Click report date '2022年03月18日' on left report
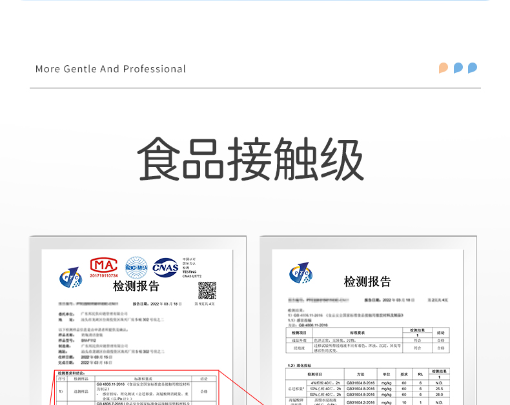The width and height of the screenshot is (510, 405). (166, 304)
